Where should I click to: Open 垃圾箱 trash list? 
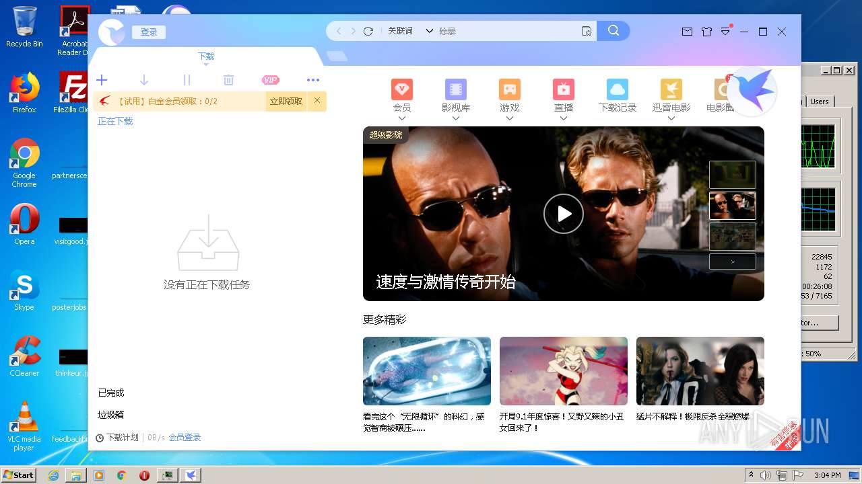click(111, 415)
